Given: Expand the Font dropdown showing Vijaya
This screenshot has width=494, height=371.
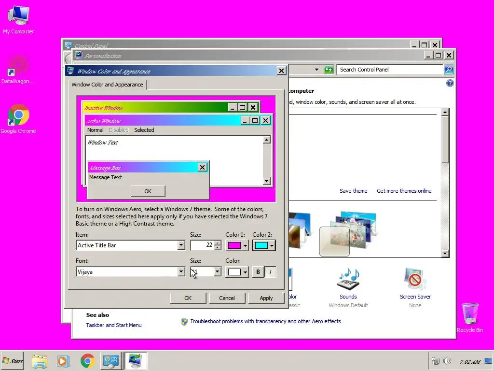Looking at the screenshot, I should [x=181, y=271].
